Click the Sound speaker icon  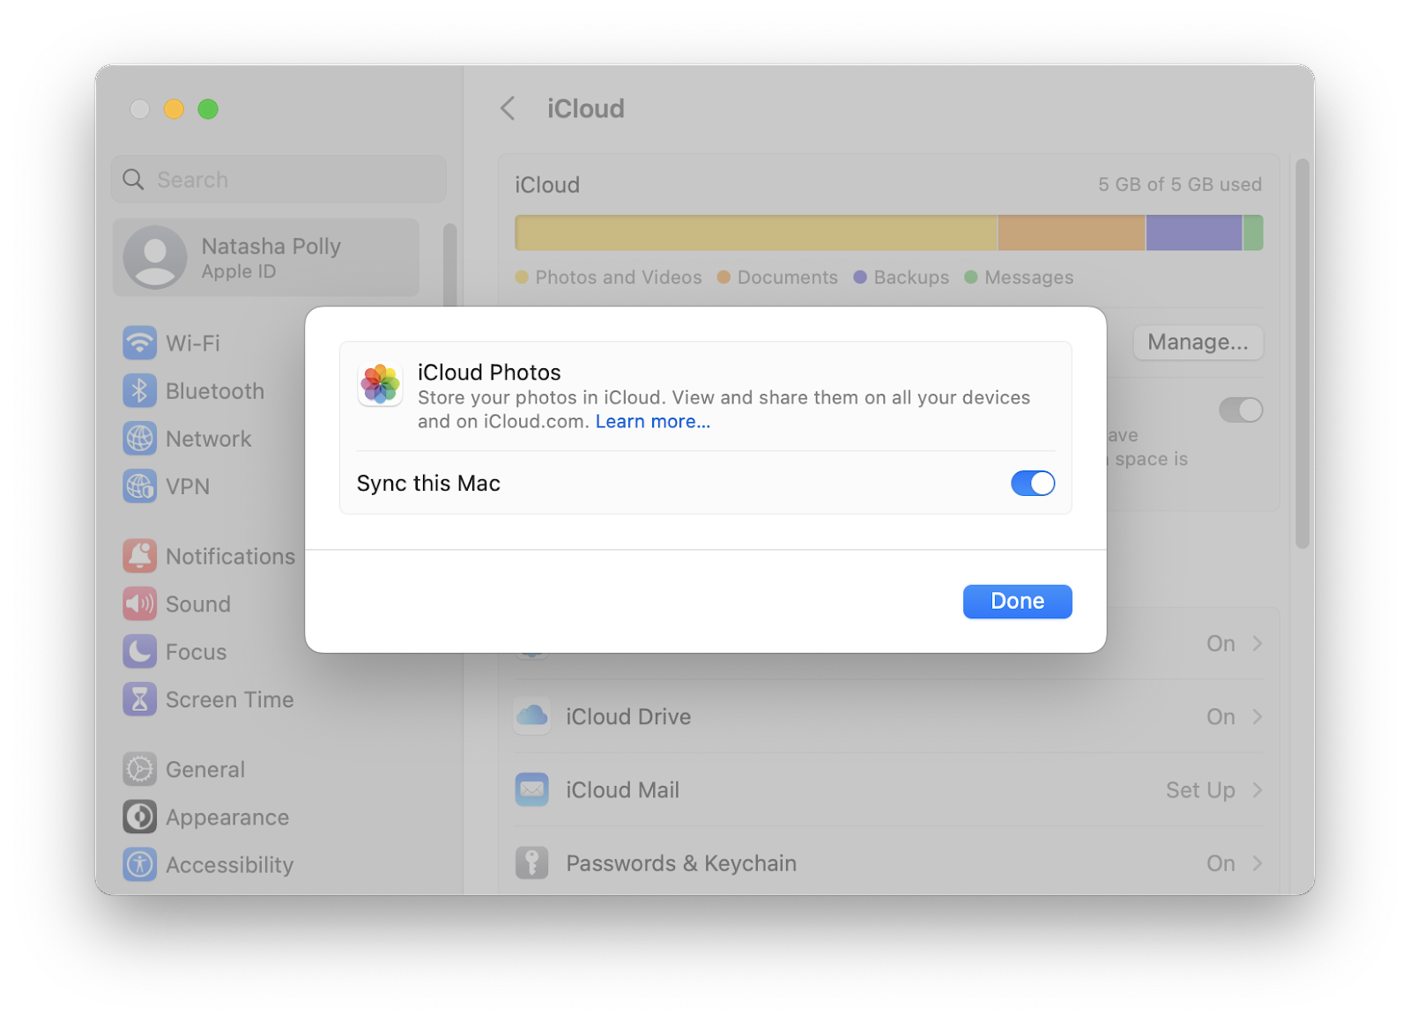tap(139, 604)
